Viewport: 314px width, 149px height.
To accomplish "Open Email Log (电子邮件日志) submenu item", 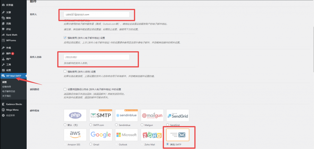I will tap(9, 91).
